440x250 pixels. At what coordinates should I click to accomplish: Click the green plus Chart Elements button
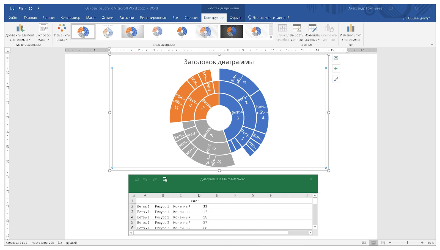click(x=336, y=69)
